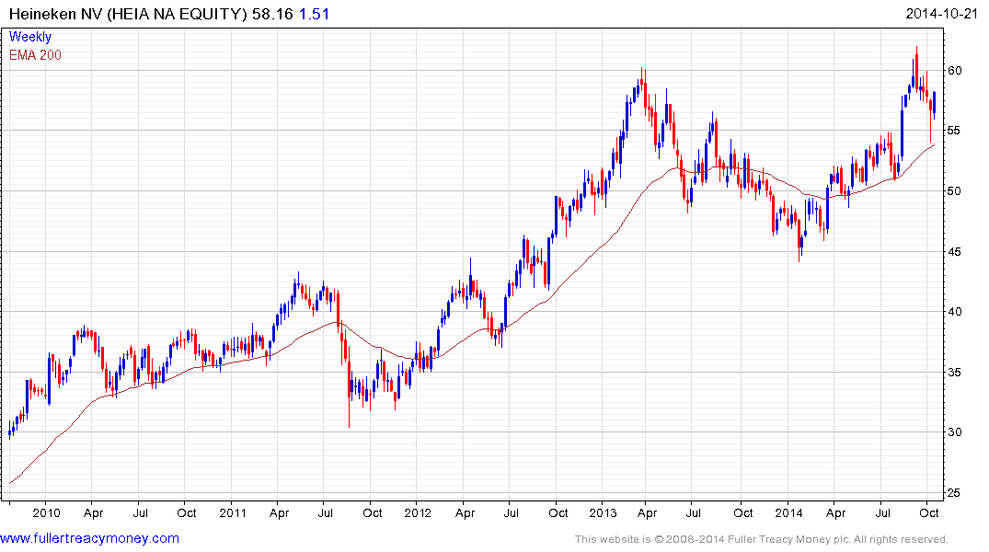Open the www.fullertreacymoney.com link
Viewport: 989px width, 552px height.
click(89, 539)
